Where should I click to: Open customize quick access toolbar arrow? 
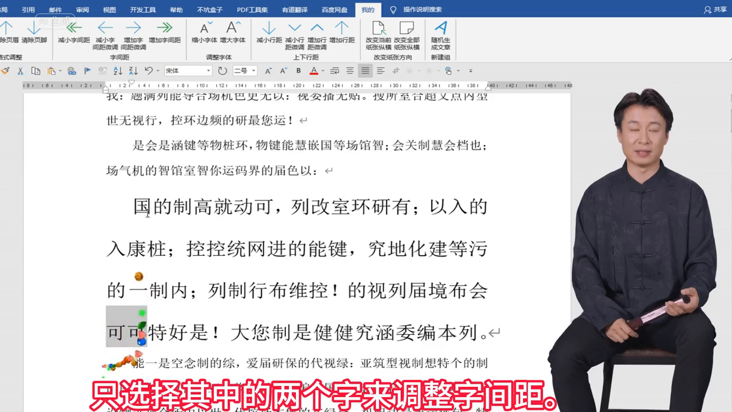click(x=471, y=71)
